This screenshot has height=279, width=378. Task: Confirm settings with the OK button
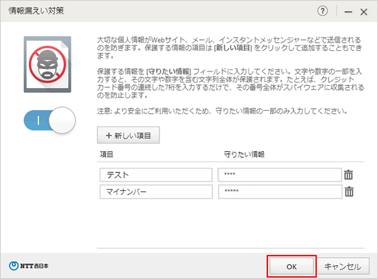(291, 267)
